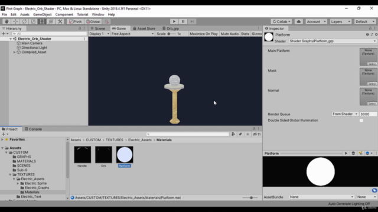Toggle the Global handle rotation button
Viewport: 378px width, 212px height.
93,22
